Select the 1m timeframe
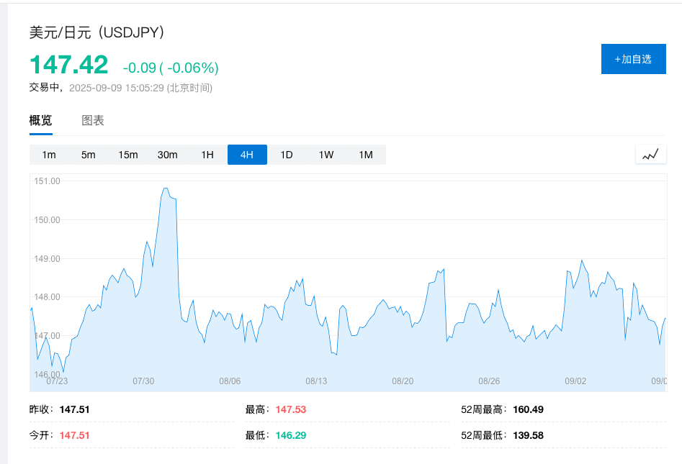682x464 pixels. pyautogui.click(x=49, y=155)
